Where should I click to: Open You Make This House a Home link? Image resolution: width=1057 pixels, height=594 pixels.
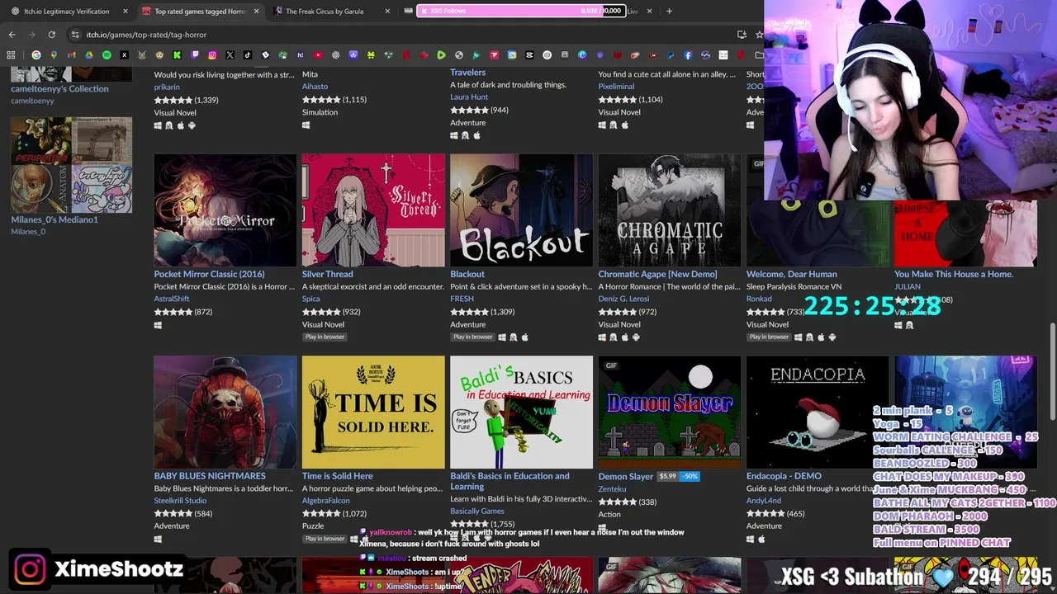point(953,274)
